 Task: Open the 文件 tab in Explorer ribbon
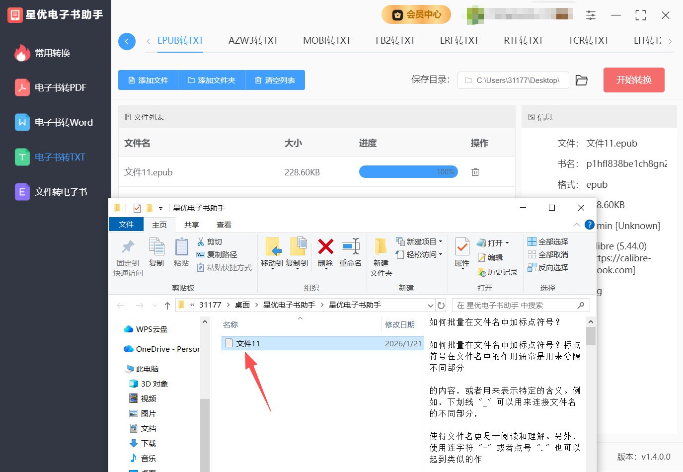pos(126,225)
